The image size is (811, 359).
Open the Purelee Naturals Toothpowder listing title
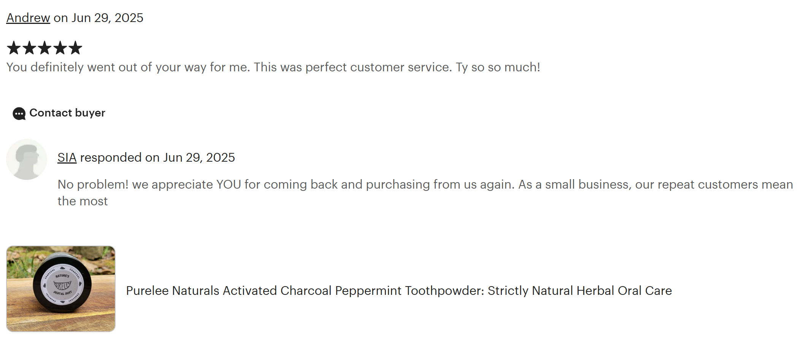click(x=398, y=291)
